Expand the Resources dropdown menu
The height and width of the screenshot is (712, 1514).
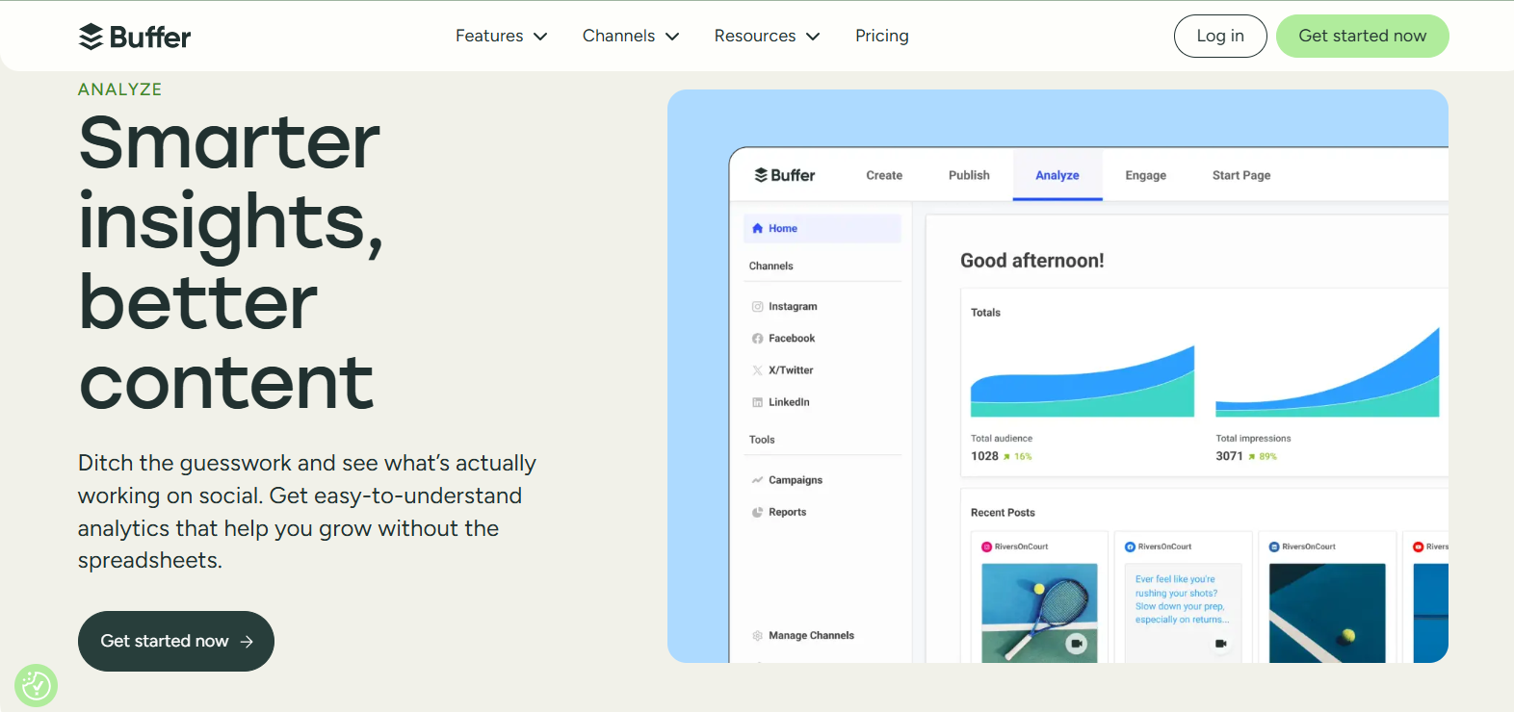(767, 37)
